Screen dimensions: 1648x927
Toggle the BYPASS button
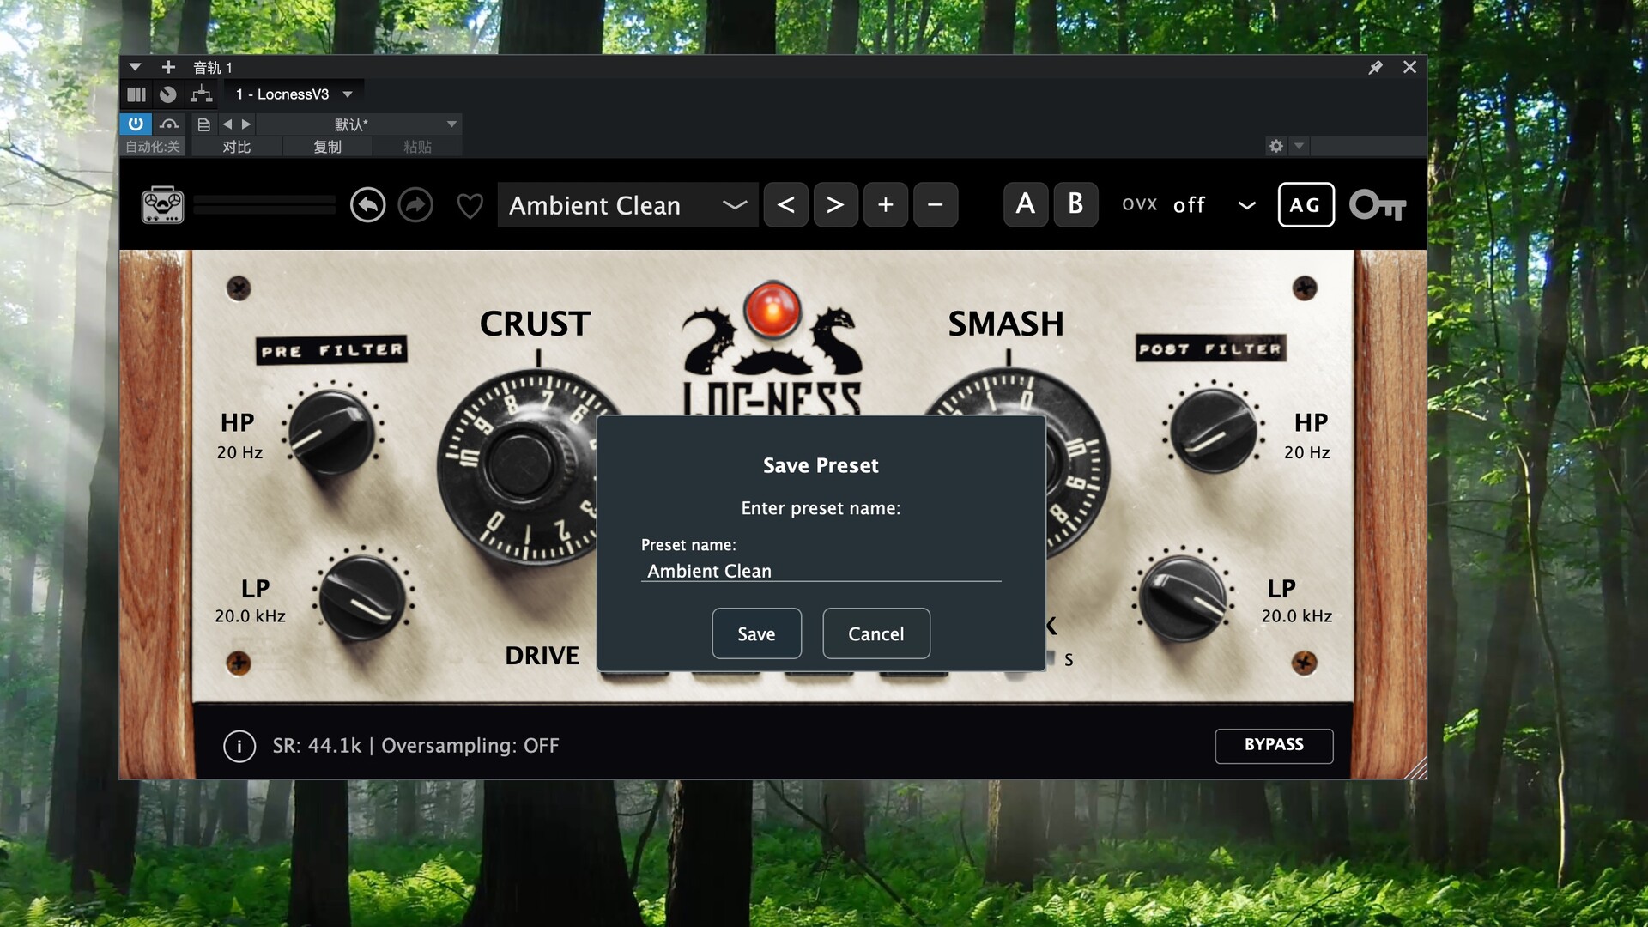1274,745
